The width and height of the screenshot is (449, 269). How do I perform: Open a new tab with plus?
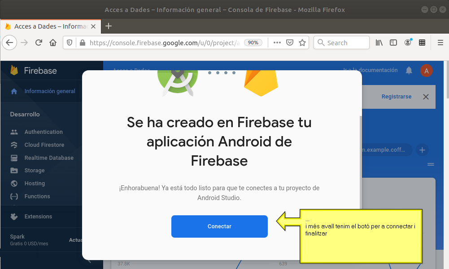pos(109,26)
